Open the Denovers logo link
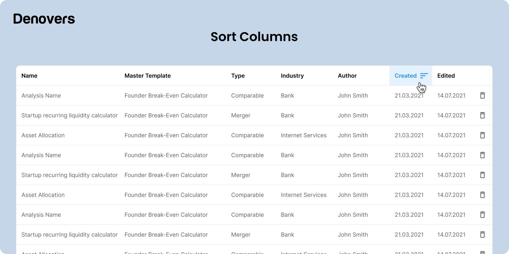The image size is (509, 254). 44,19
